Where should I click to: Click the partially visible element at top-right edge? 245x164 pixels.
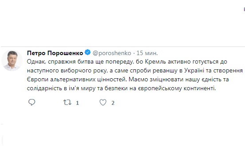244,9
